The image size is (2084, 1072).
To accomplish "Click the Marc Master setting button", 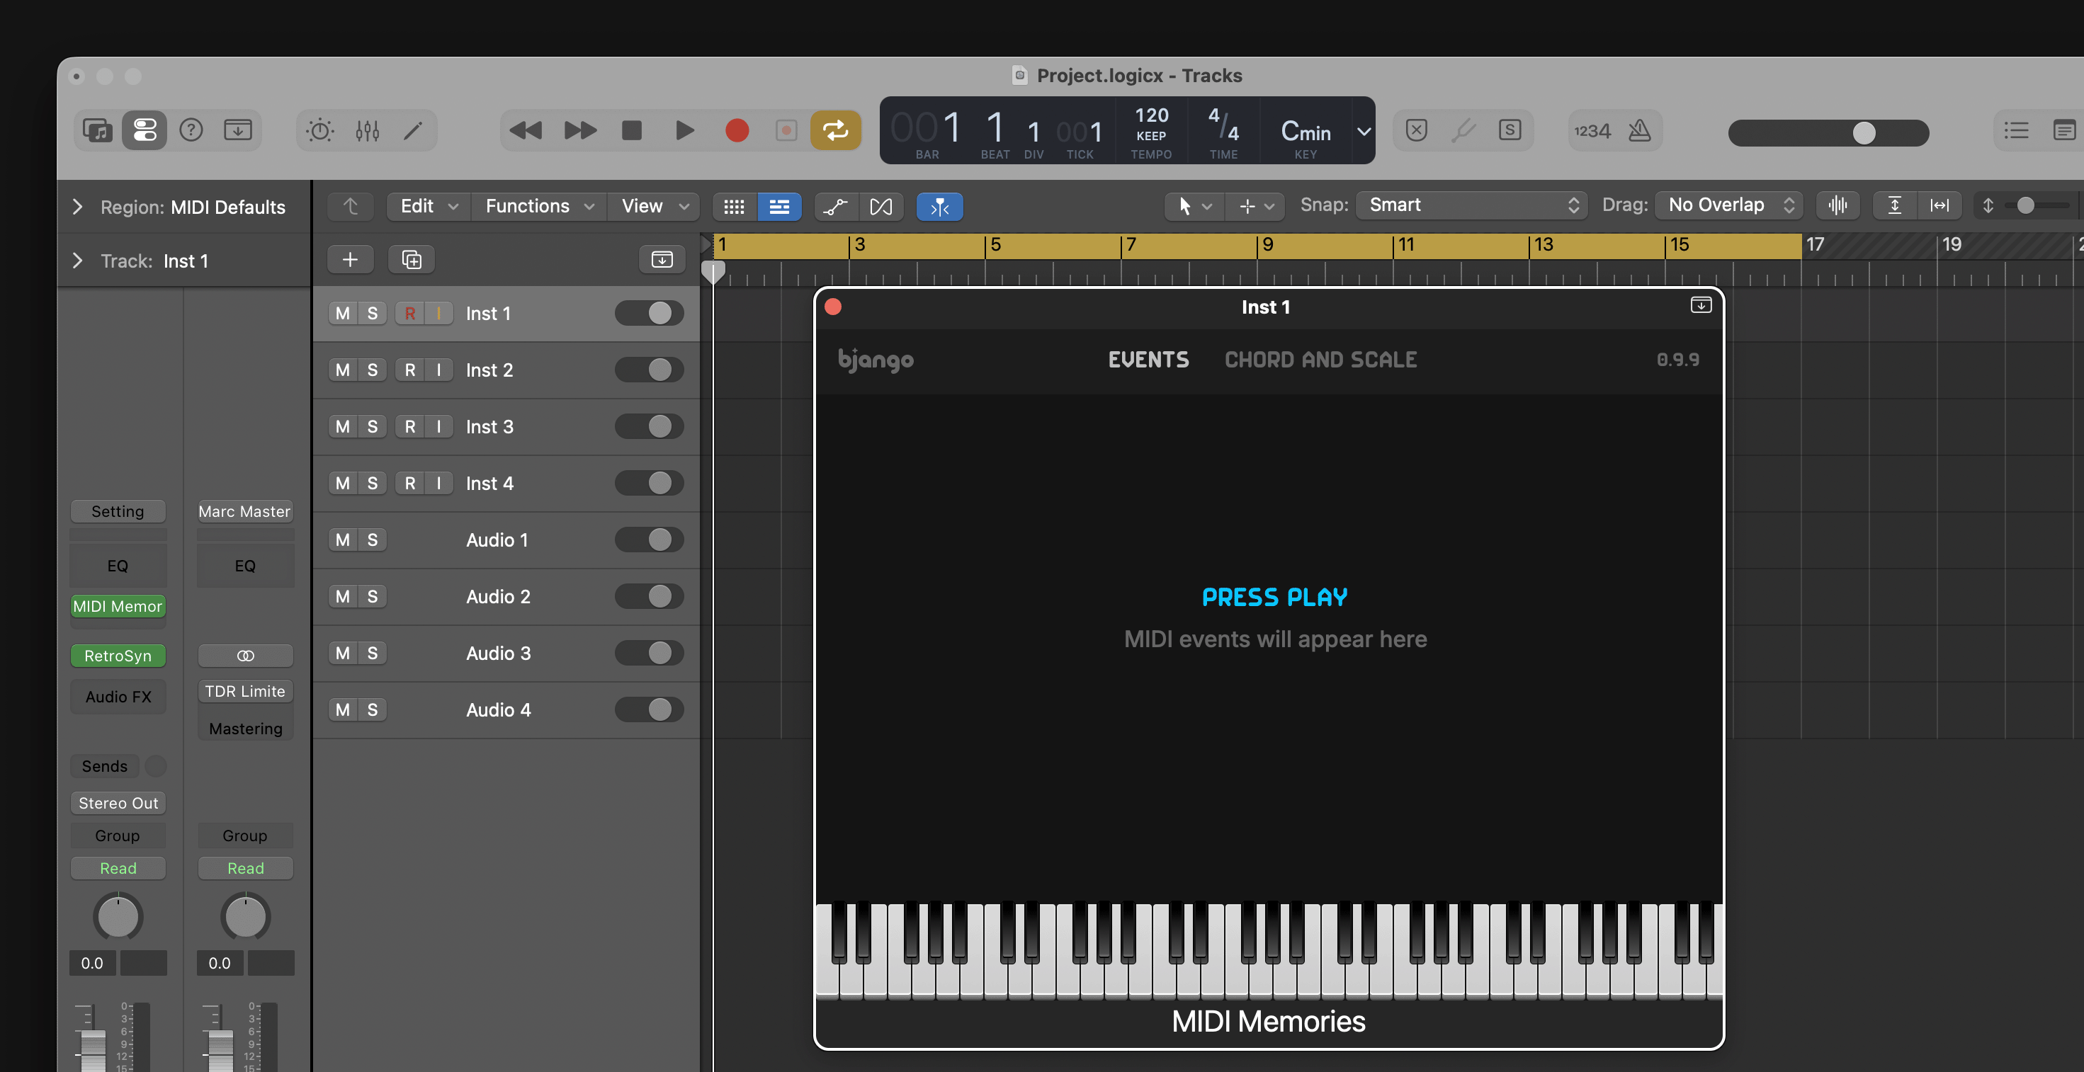I will pos(245,512).
